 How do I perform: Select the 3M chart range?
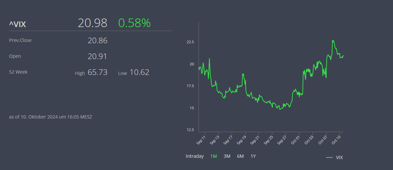(227, 156)
